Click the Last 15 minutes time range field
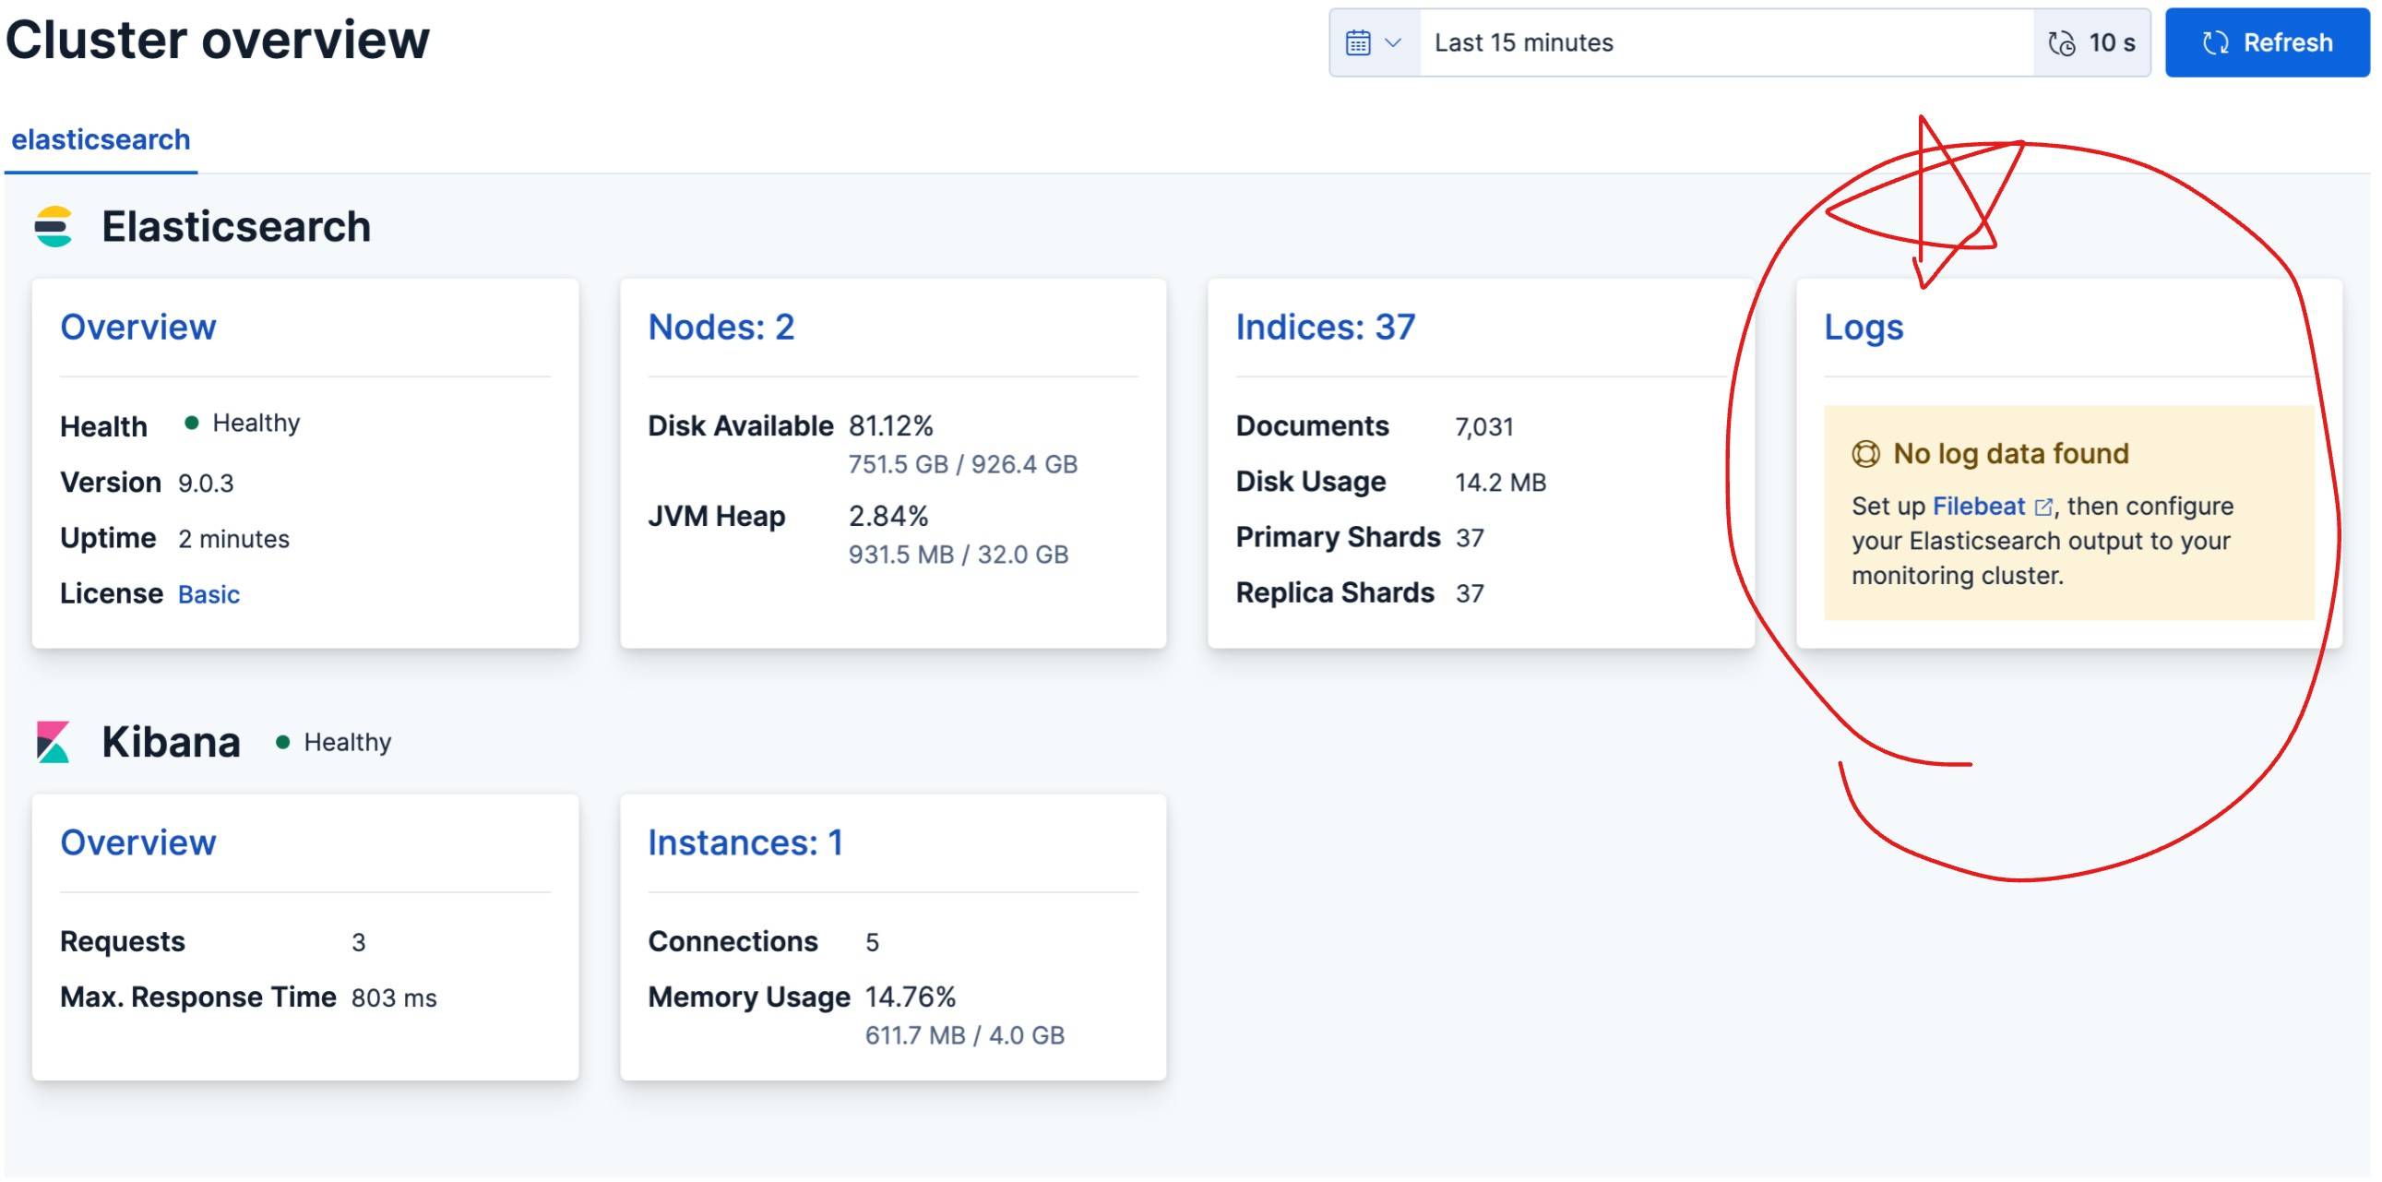This screenshot has width=2382, height=1182. (1726, 42)
